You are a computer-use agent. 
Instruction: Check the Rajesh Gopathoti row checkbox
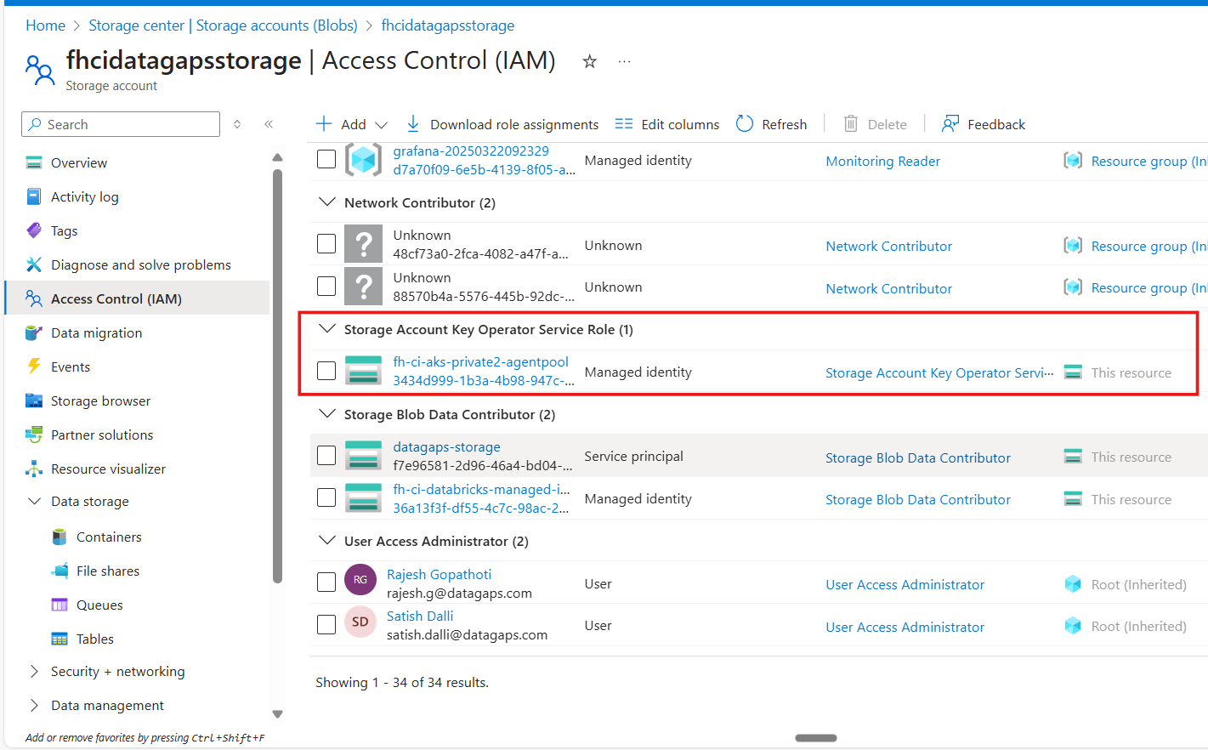(326, 582)
